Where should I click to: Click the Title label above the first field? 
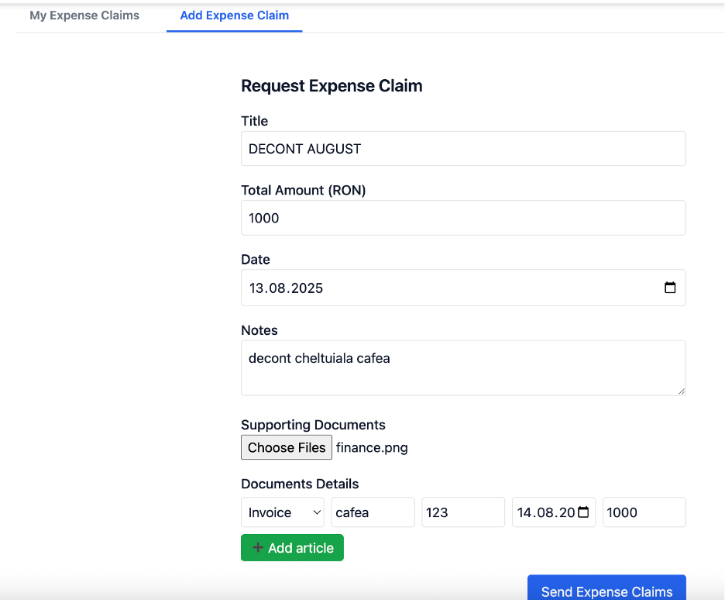coord(254,121)
